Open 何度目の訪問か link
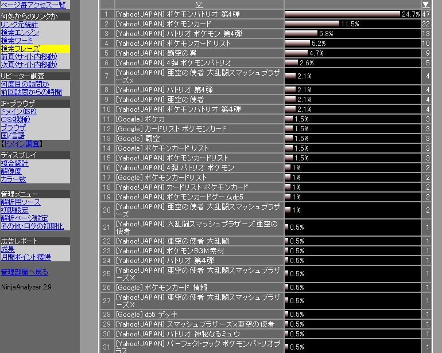Viewport: 442px width, 353px height. tap(25, 84)
